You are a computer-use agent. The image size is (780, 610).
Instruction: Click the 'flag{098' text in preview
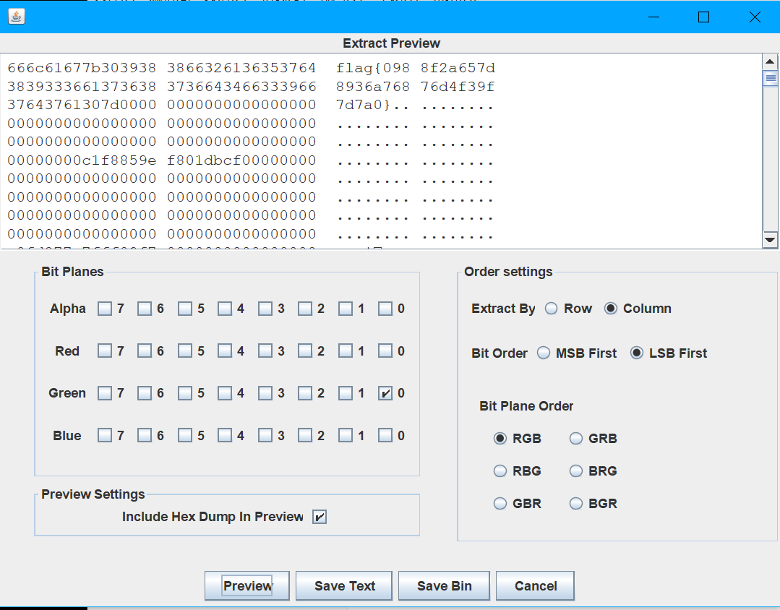click(x=372, y=68)
